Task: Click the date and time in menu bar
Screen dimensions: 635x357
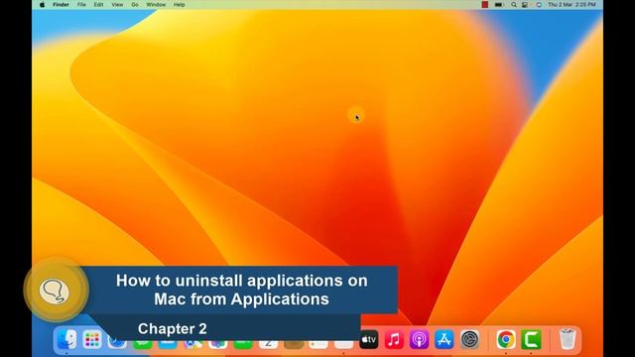Action: tap(571, 5)
